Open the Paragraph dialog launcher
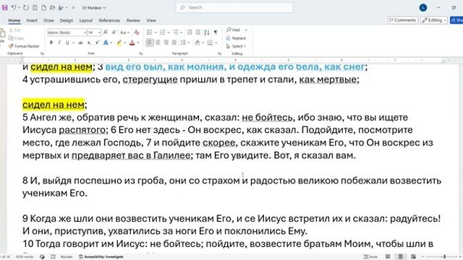The width and height of the screenshot is (463, 260). (x=219, y=53)
